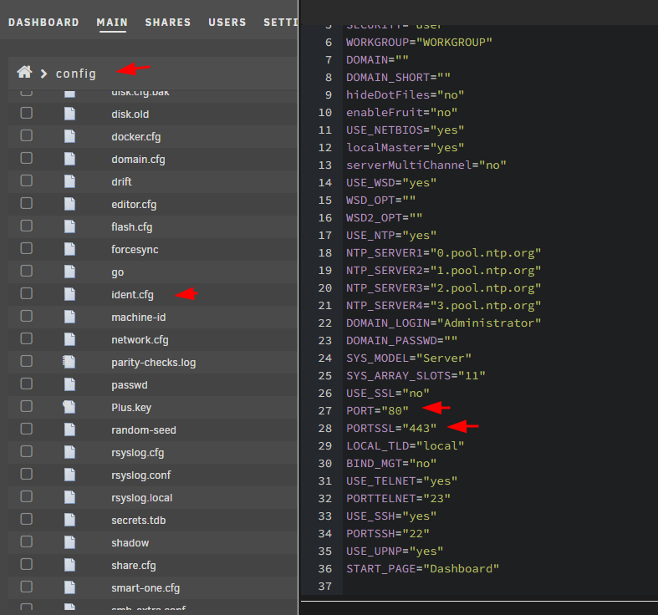
Task: Click the file icon beside random-seed
Action: click(69, 429)
